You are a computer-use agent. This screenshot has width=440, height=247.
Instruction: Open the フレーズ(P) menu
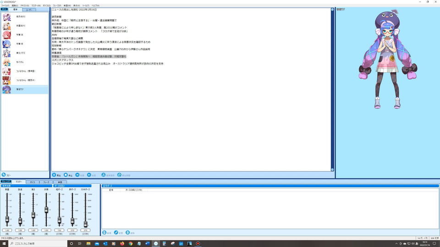[x=57, y=5]
